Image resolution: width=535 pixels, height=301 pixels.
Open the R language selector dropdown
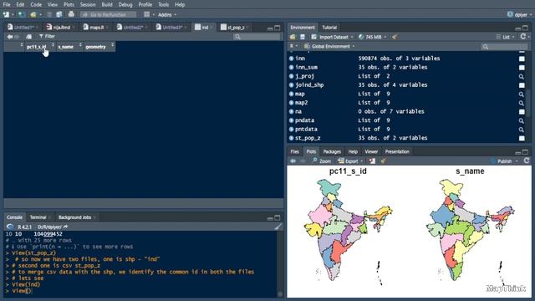(x=293, y=47)
